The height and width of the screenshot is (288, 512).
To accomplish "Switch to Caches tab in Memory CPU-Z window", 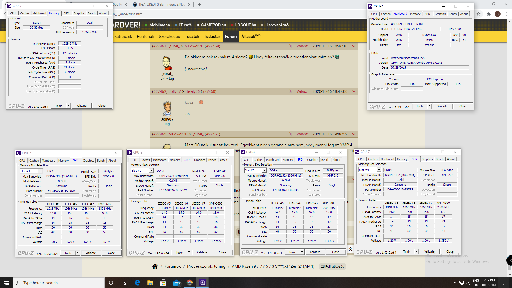I will click(x=25, y=13).
